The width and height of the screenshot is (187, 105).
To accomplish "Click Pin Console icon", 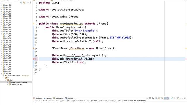I will tap(172, 98).
